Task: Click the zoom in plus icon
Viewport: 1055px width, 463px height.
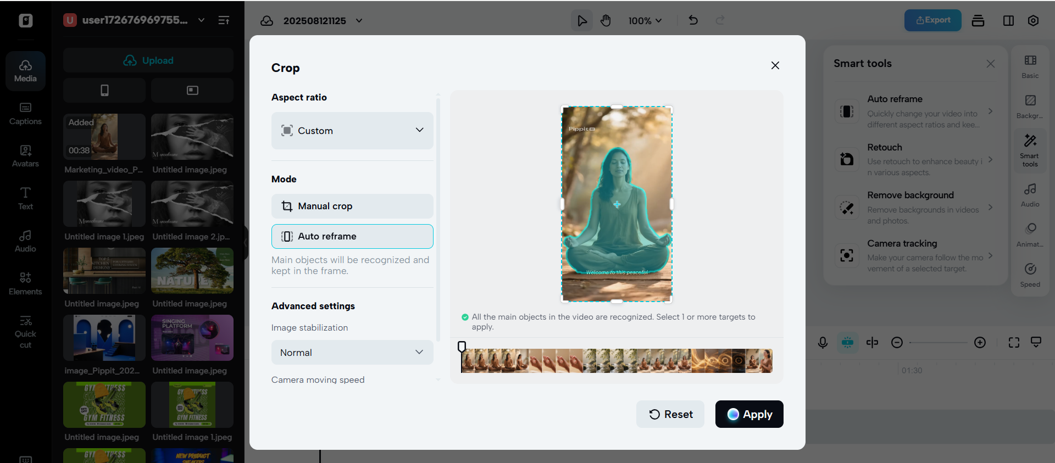Action: tap(980, 343)
